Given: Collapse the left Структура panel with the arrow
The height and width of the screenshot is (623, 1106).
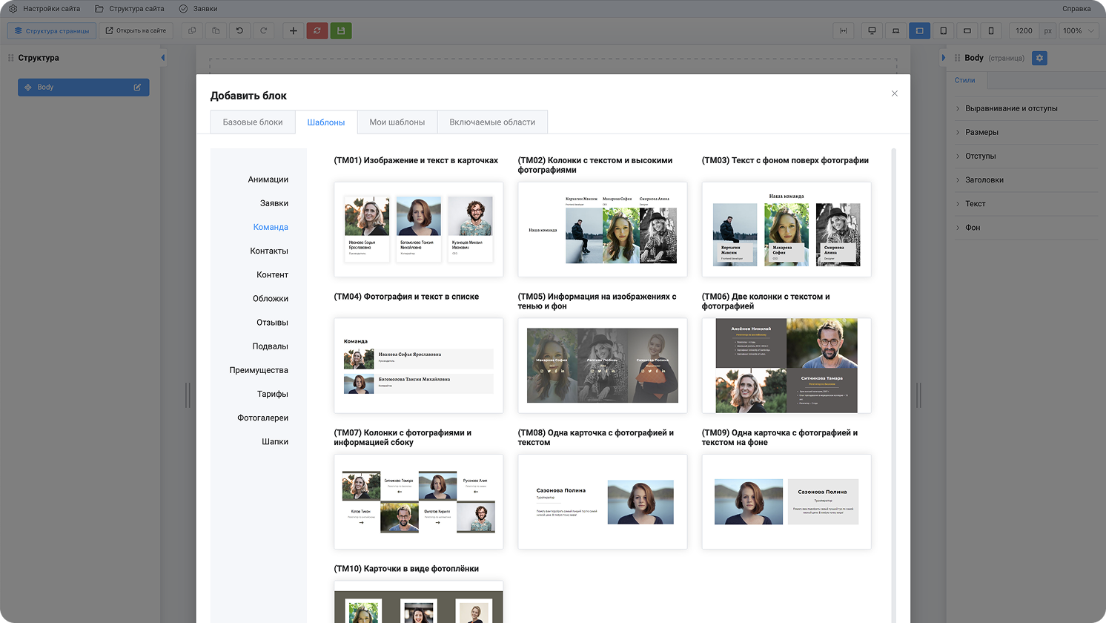Looking at the screenshot, I should (x=163, y=58).
